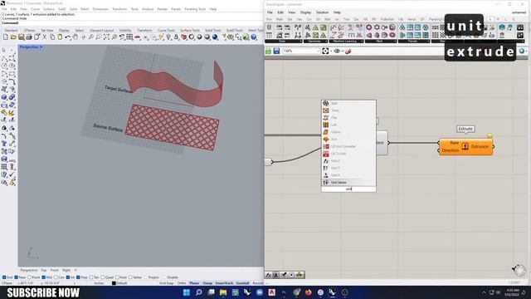Viewport: 531px width, 299px height.
Task: Click the Windows Start button
Action: pyautogui.click(x=187, y=292)
